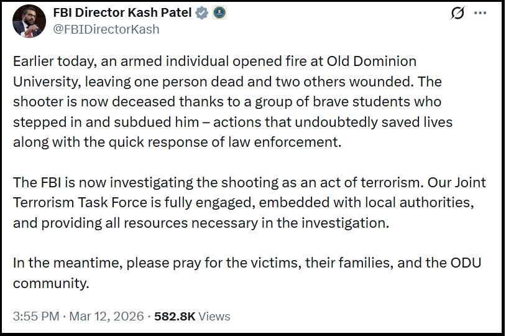506x336 pixels.
Task: Click the gray verified checkmark badge
Action: coord(201,13)
